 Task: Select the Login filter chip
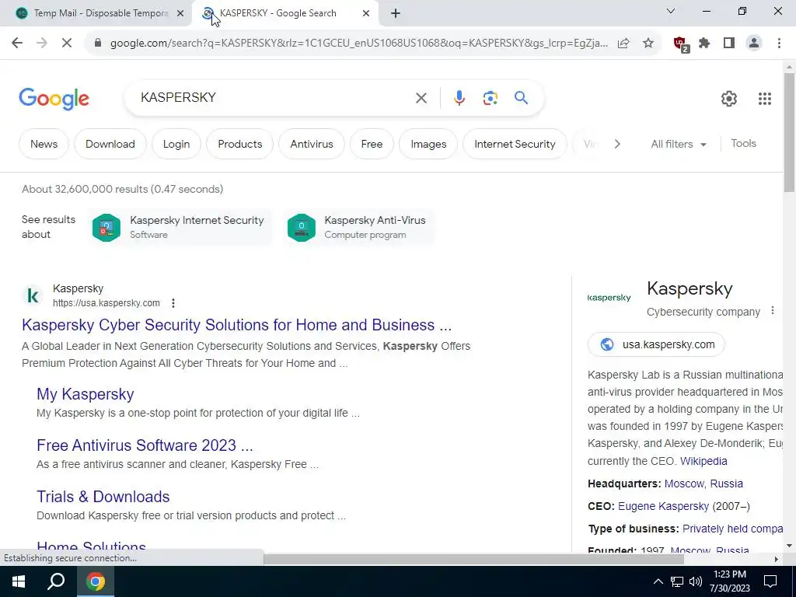[176, 144]
